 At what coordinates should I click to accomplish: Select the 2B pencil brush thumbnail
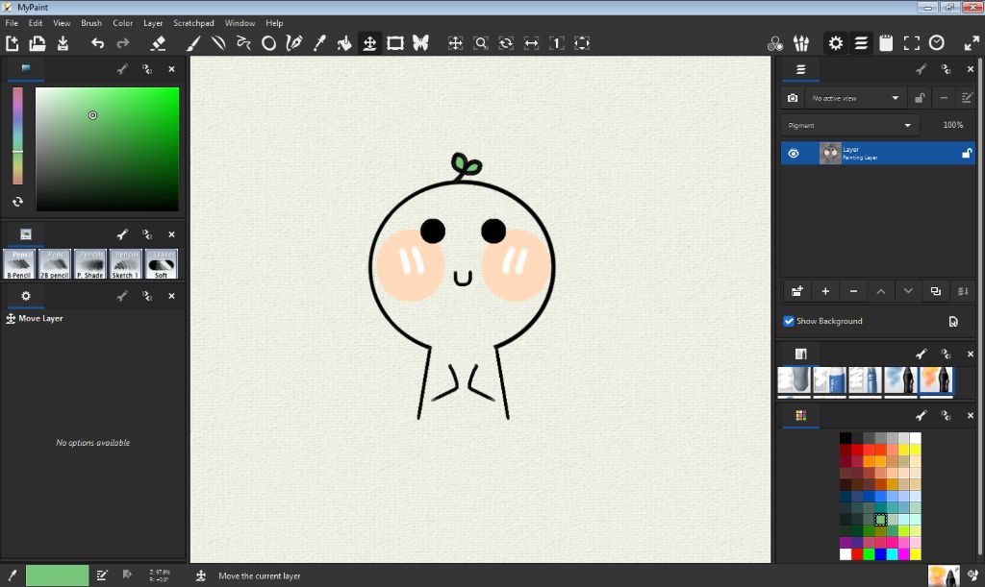[x=55, y=264]
